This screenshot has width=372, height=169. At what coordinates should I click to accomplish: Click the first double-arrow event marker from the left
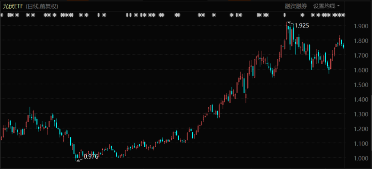[99, 15]
